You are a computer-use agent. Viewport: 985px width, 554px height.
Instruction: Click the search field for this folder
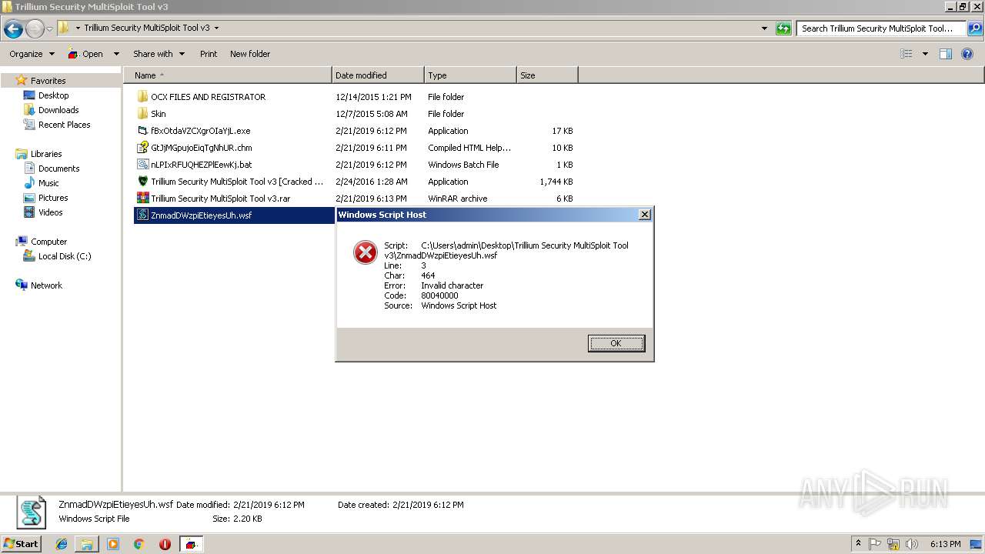click(x=881, y=28)
